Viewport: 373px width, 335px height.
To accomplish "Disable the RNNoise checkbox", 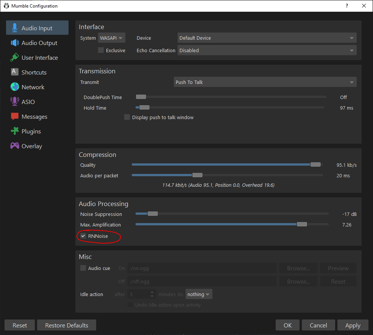I will (x=83, y=236).
